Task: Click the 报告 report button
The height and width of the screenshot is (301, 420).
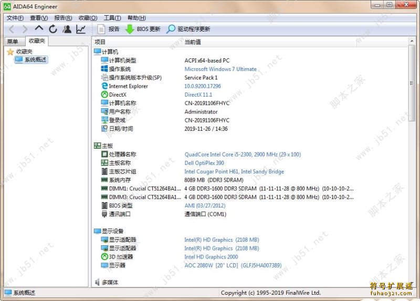Action: click(108, 29)
